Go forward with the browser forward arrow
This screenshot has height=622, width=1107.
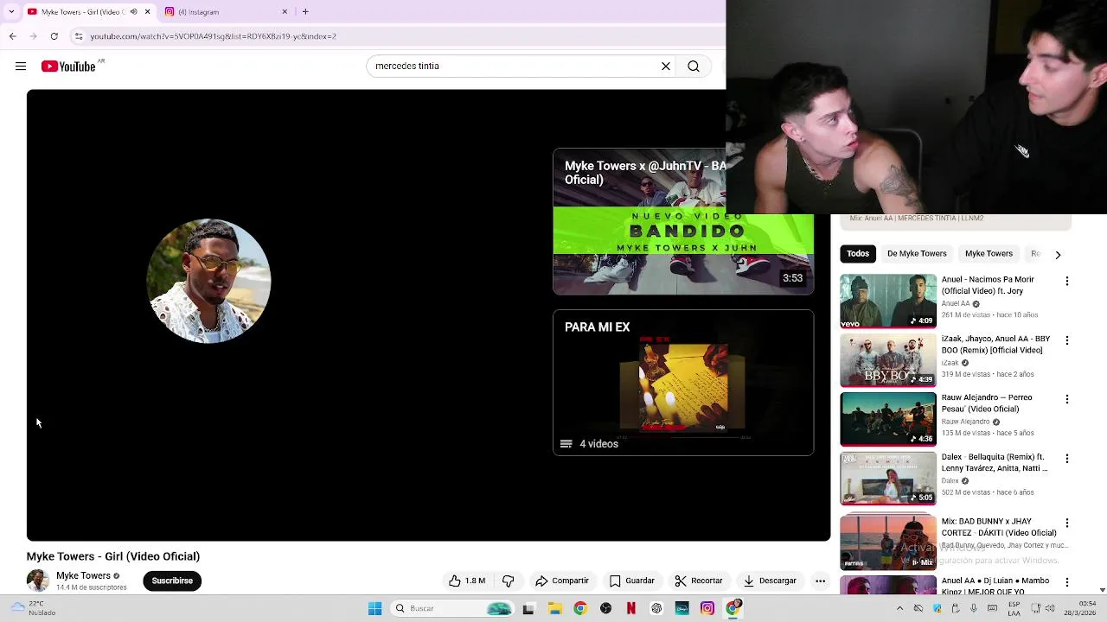(x=33, y=36)
